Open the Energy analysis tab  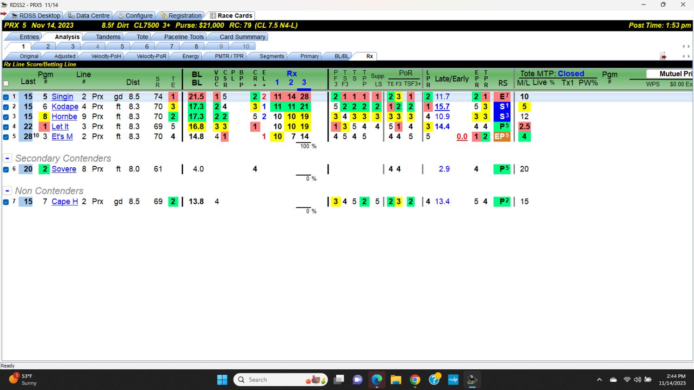191,56
